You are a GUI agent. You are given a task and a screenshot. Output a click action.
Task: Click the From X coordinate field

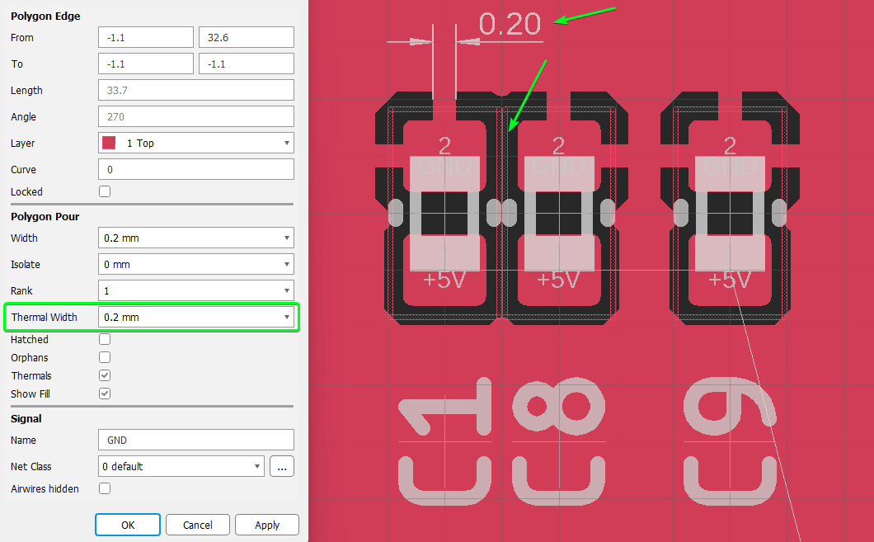point(146,37)
